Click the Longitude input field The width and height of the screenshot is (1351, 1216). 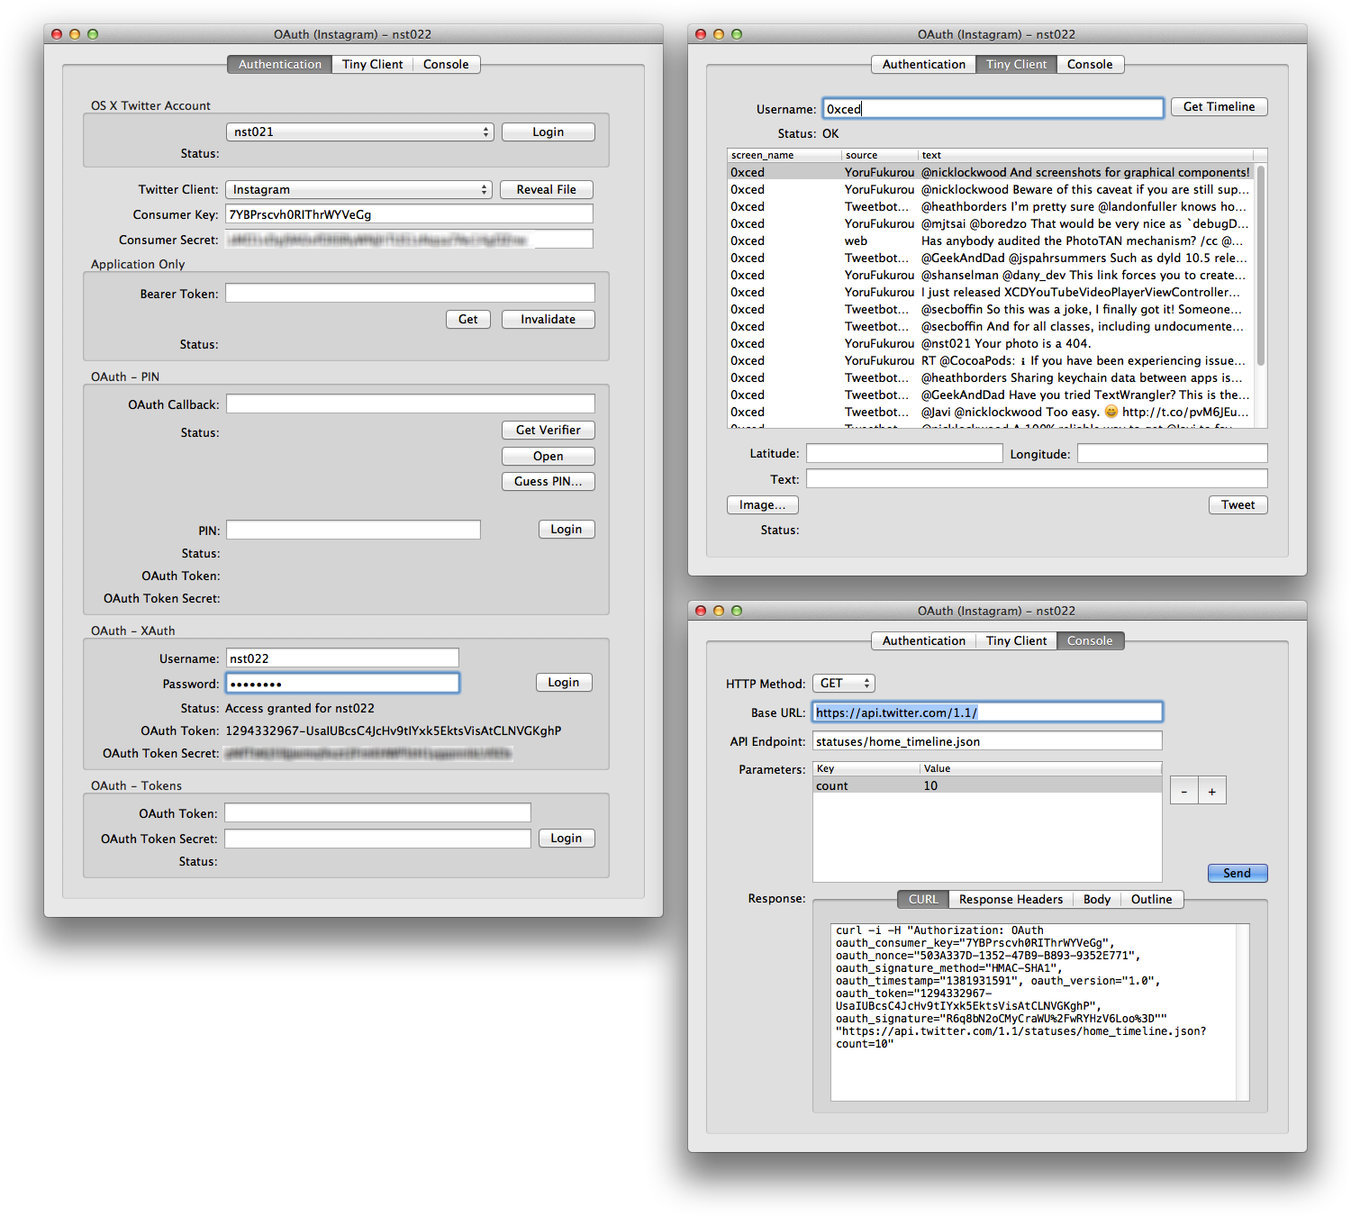pos(1173,453)
